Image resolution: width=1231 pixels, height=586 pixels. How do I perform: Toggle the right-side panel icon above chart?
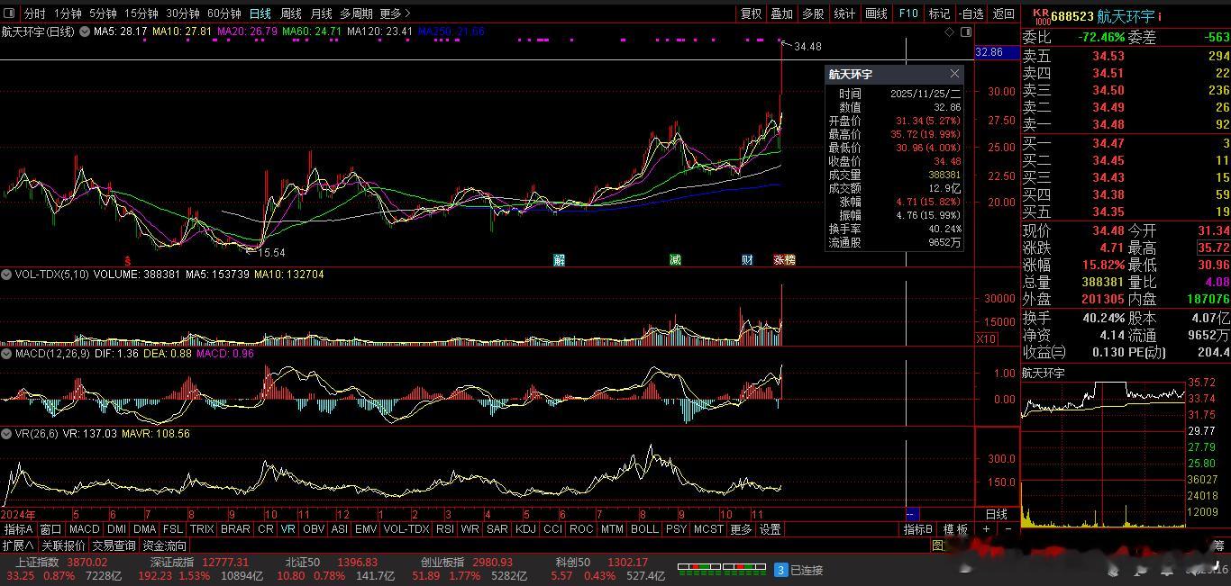pyautogui.click(x=966, y=32)
